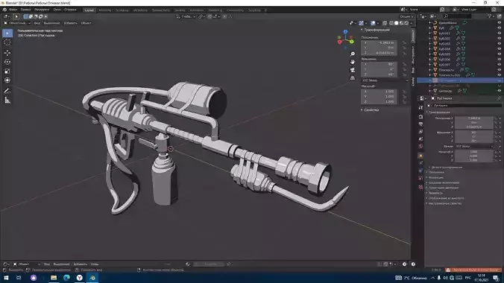Switch to wireframe viewport shading
Screen dimensions: 504x283
click(x=391, y=23)
